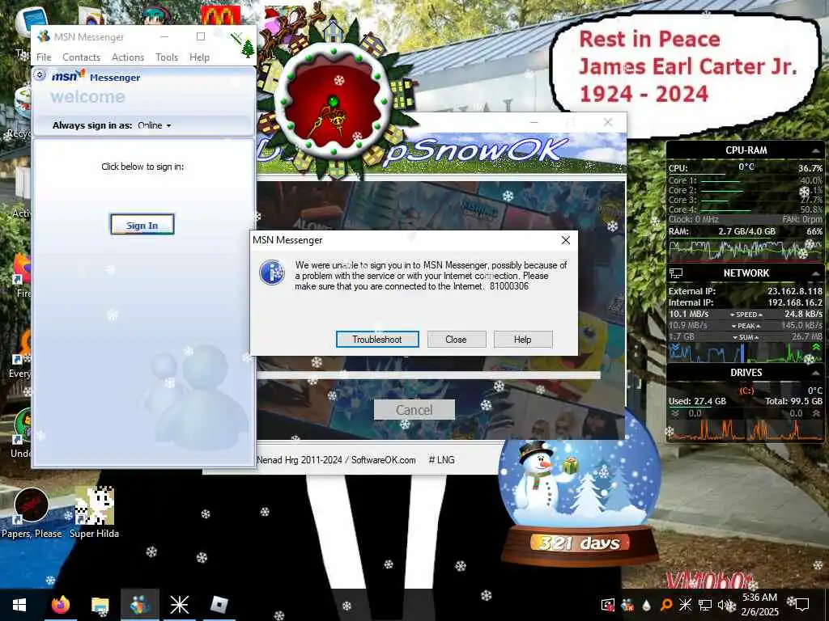
Task: Click the snowflake tray icon
Action: coord(685,605)
